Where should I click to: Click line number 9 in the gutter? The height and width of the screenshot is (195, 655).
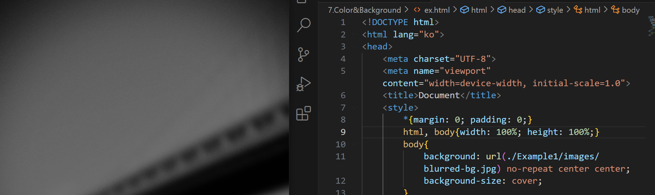click(343, 132)
